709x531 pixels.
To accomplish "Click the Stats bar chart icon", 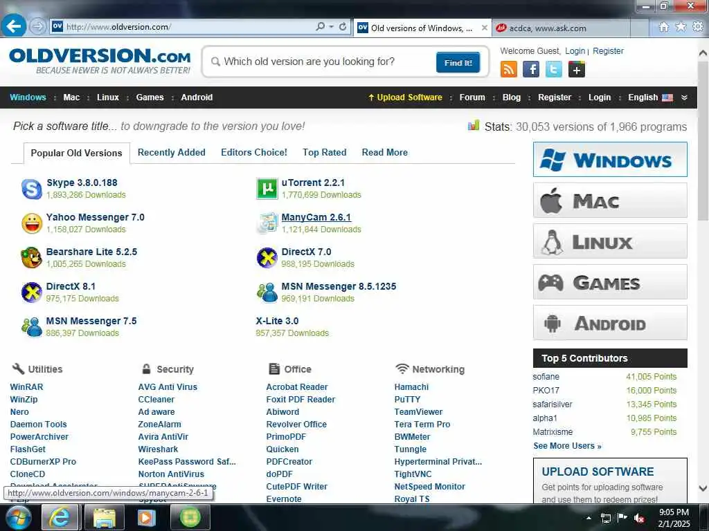I will pyautogui.click(x=474, y=126).
